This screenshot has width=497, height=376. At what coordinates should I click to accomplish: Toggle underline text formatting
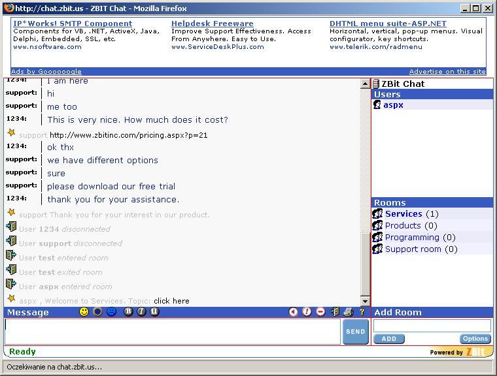[154, 312]
